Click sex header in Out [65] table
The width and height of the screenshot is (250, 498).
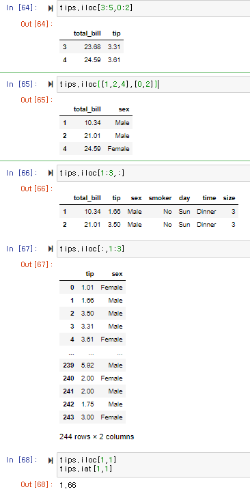click(124, 109)
